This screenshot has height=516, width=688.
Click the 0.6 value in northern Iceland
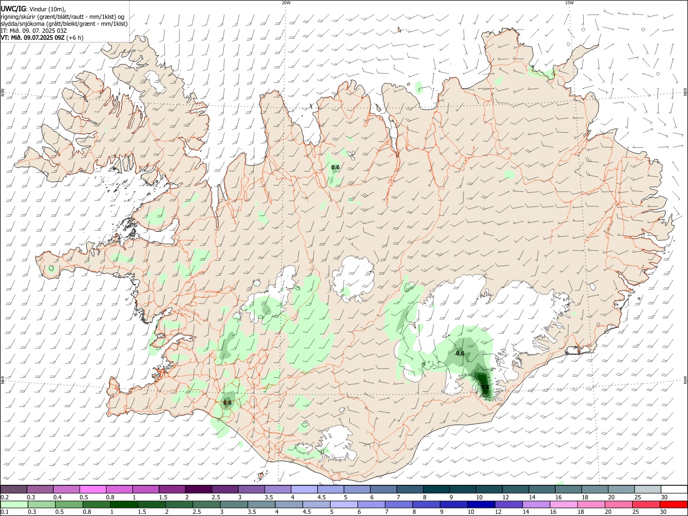(x=335, y=168)
